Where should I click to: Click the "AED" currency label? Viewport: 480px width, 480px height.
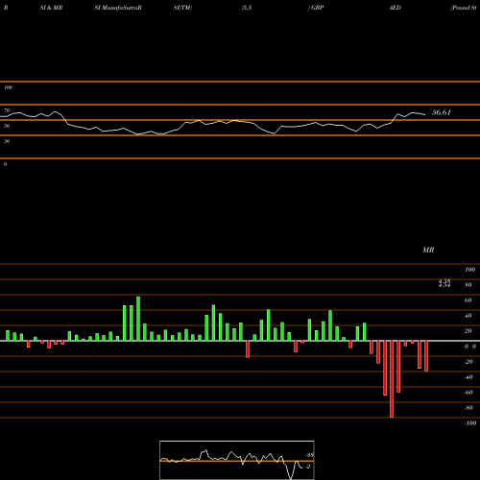(395, 8)
